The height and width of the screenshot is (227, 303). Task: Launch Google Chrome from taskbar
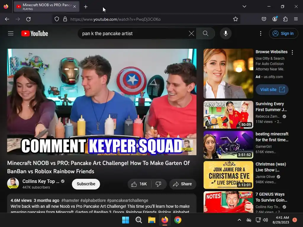(178, 220)
